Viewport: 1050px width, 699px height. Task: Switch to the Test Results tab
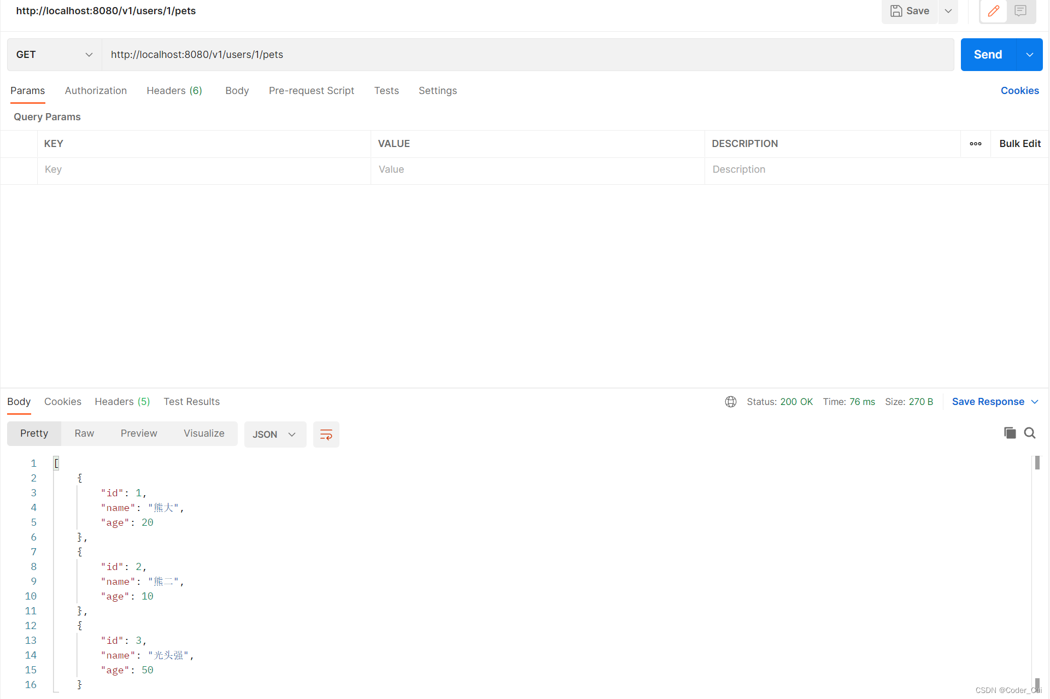[x=191, y=402]
